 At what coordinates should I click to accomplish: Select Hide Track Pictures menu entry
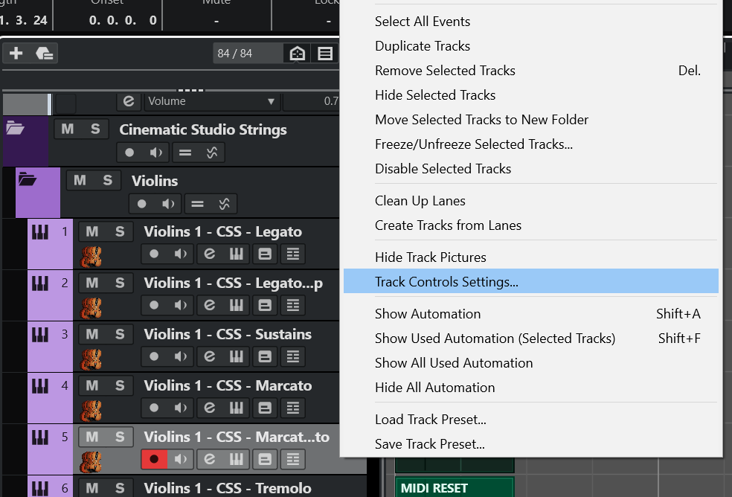(x=430, y=257)
